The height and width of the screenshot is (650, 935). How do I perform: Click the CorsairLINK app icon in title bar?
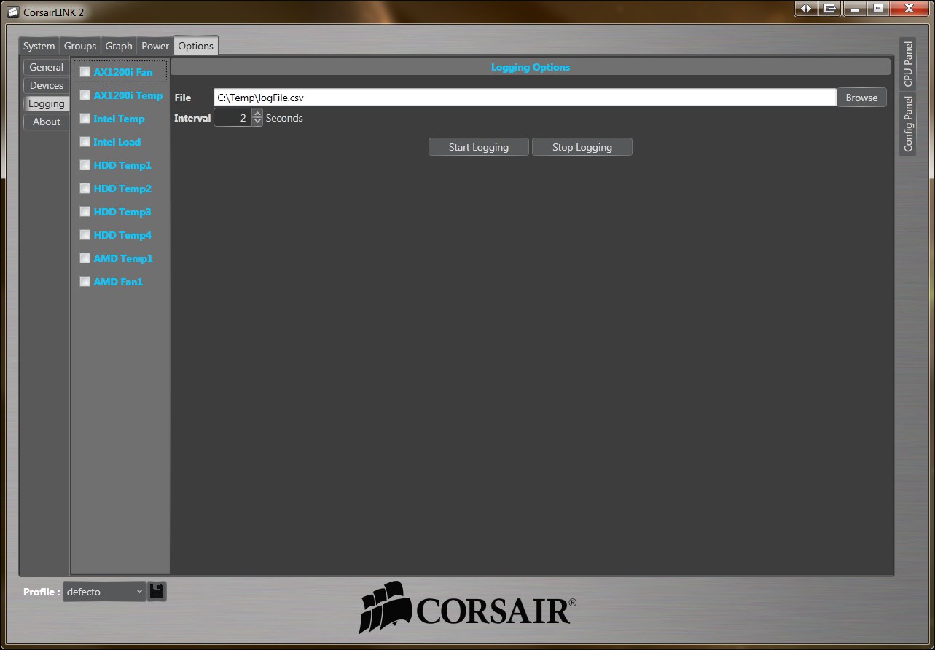pyautogui.click(x=12, y=12)
